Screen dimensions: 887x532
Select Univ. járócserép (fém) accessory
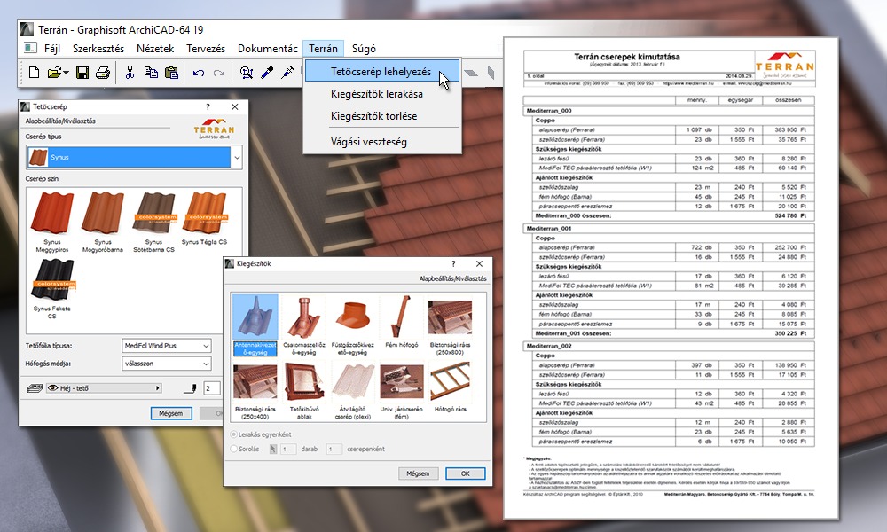[401, 390]
